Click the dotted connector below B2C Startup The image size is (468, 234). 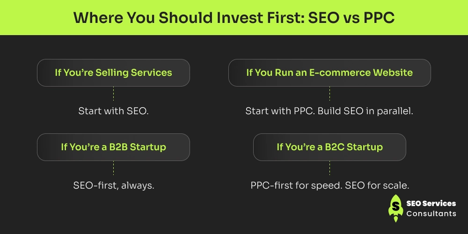pos(329,168)
